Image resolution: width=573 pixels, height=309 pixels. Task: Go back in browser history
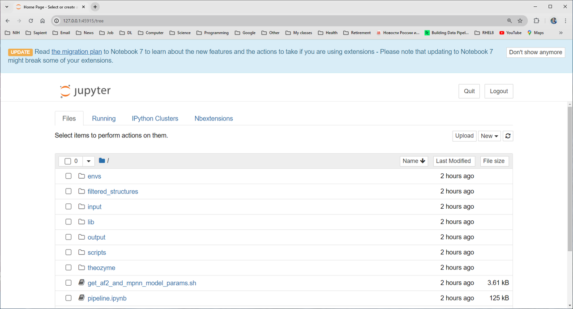coord(8,21)
